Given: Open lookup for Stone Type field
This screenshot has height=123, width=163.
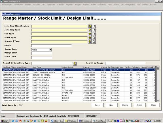Looking at the screenshot, I should click(90, 38).
